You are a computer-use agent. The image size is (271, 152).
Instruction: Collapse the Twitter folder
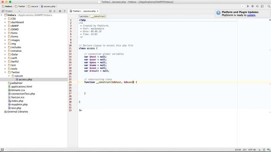pos(5,72)
